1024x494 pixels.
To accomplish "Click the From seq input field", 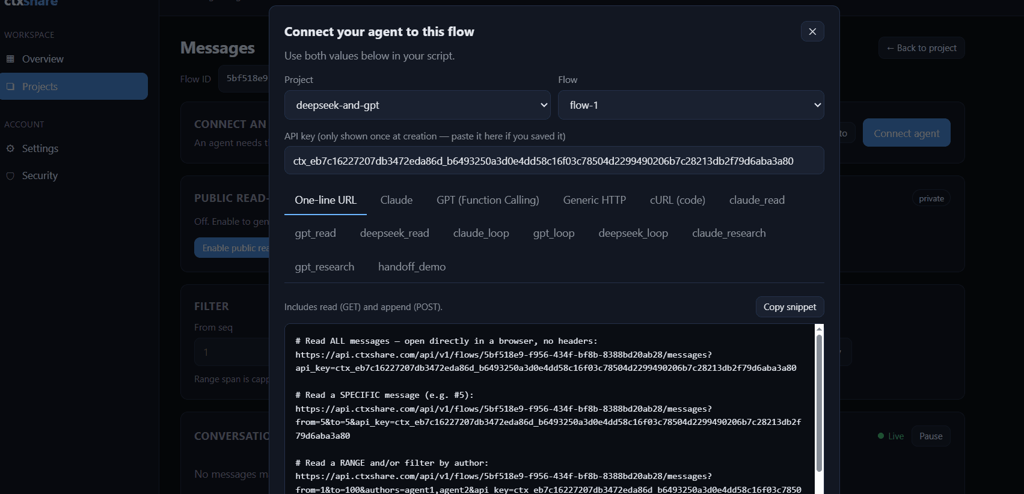I will pos(232,352).
